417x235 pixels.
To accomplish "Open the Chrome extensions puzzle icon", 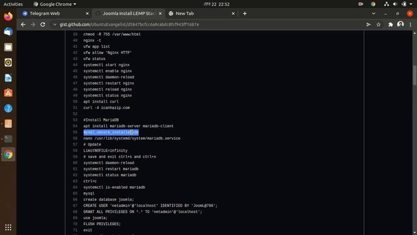I will tap(390, 25).
